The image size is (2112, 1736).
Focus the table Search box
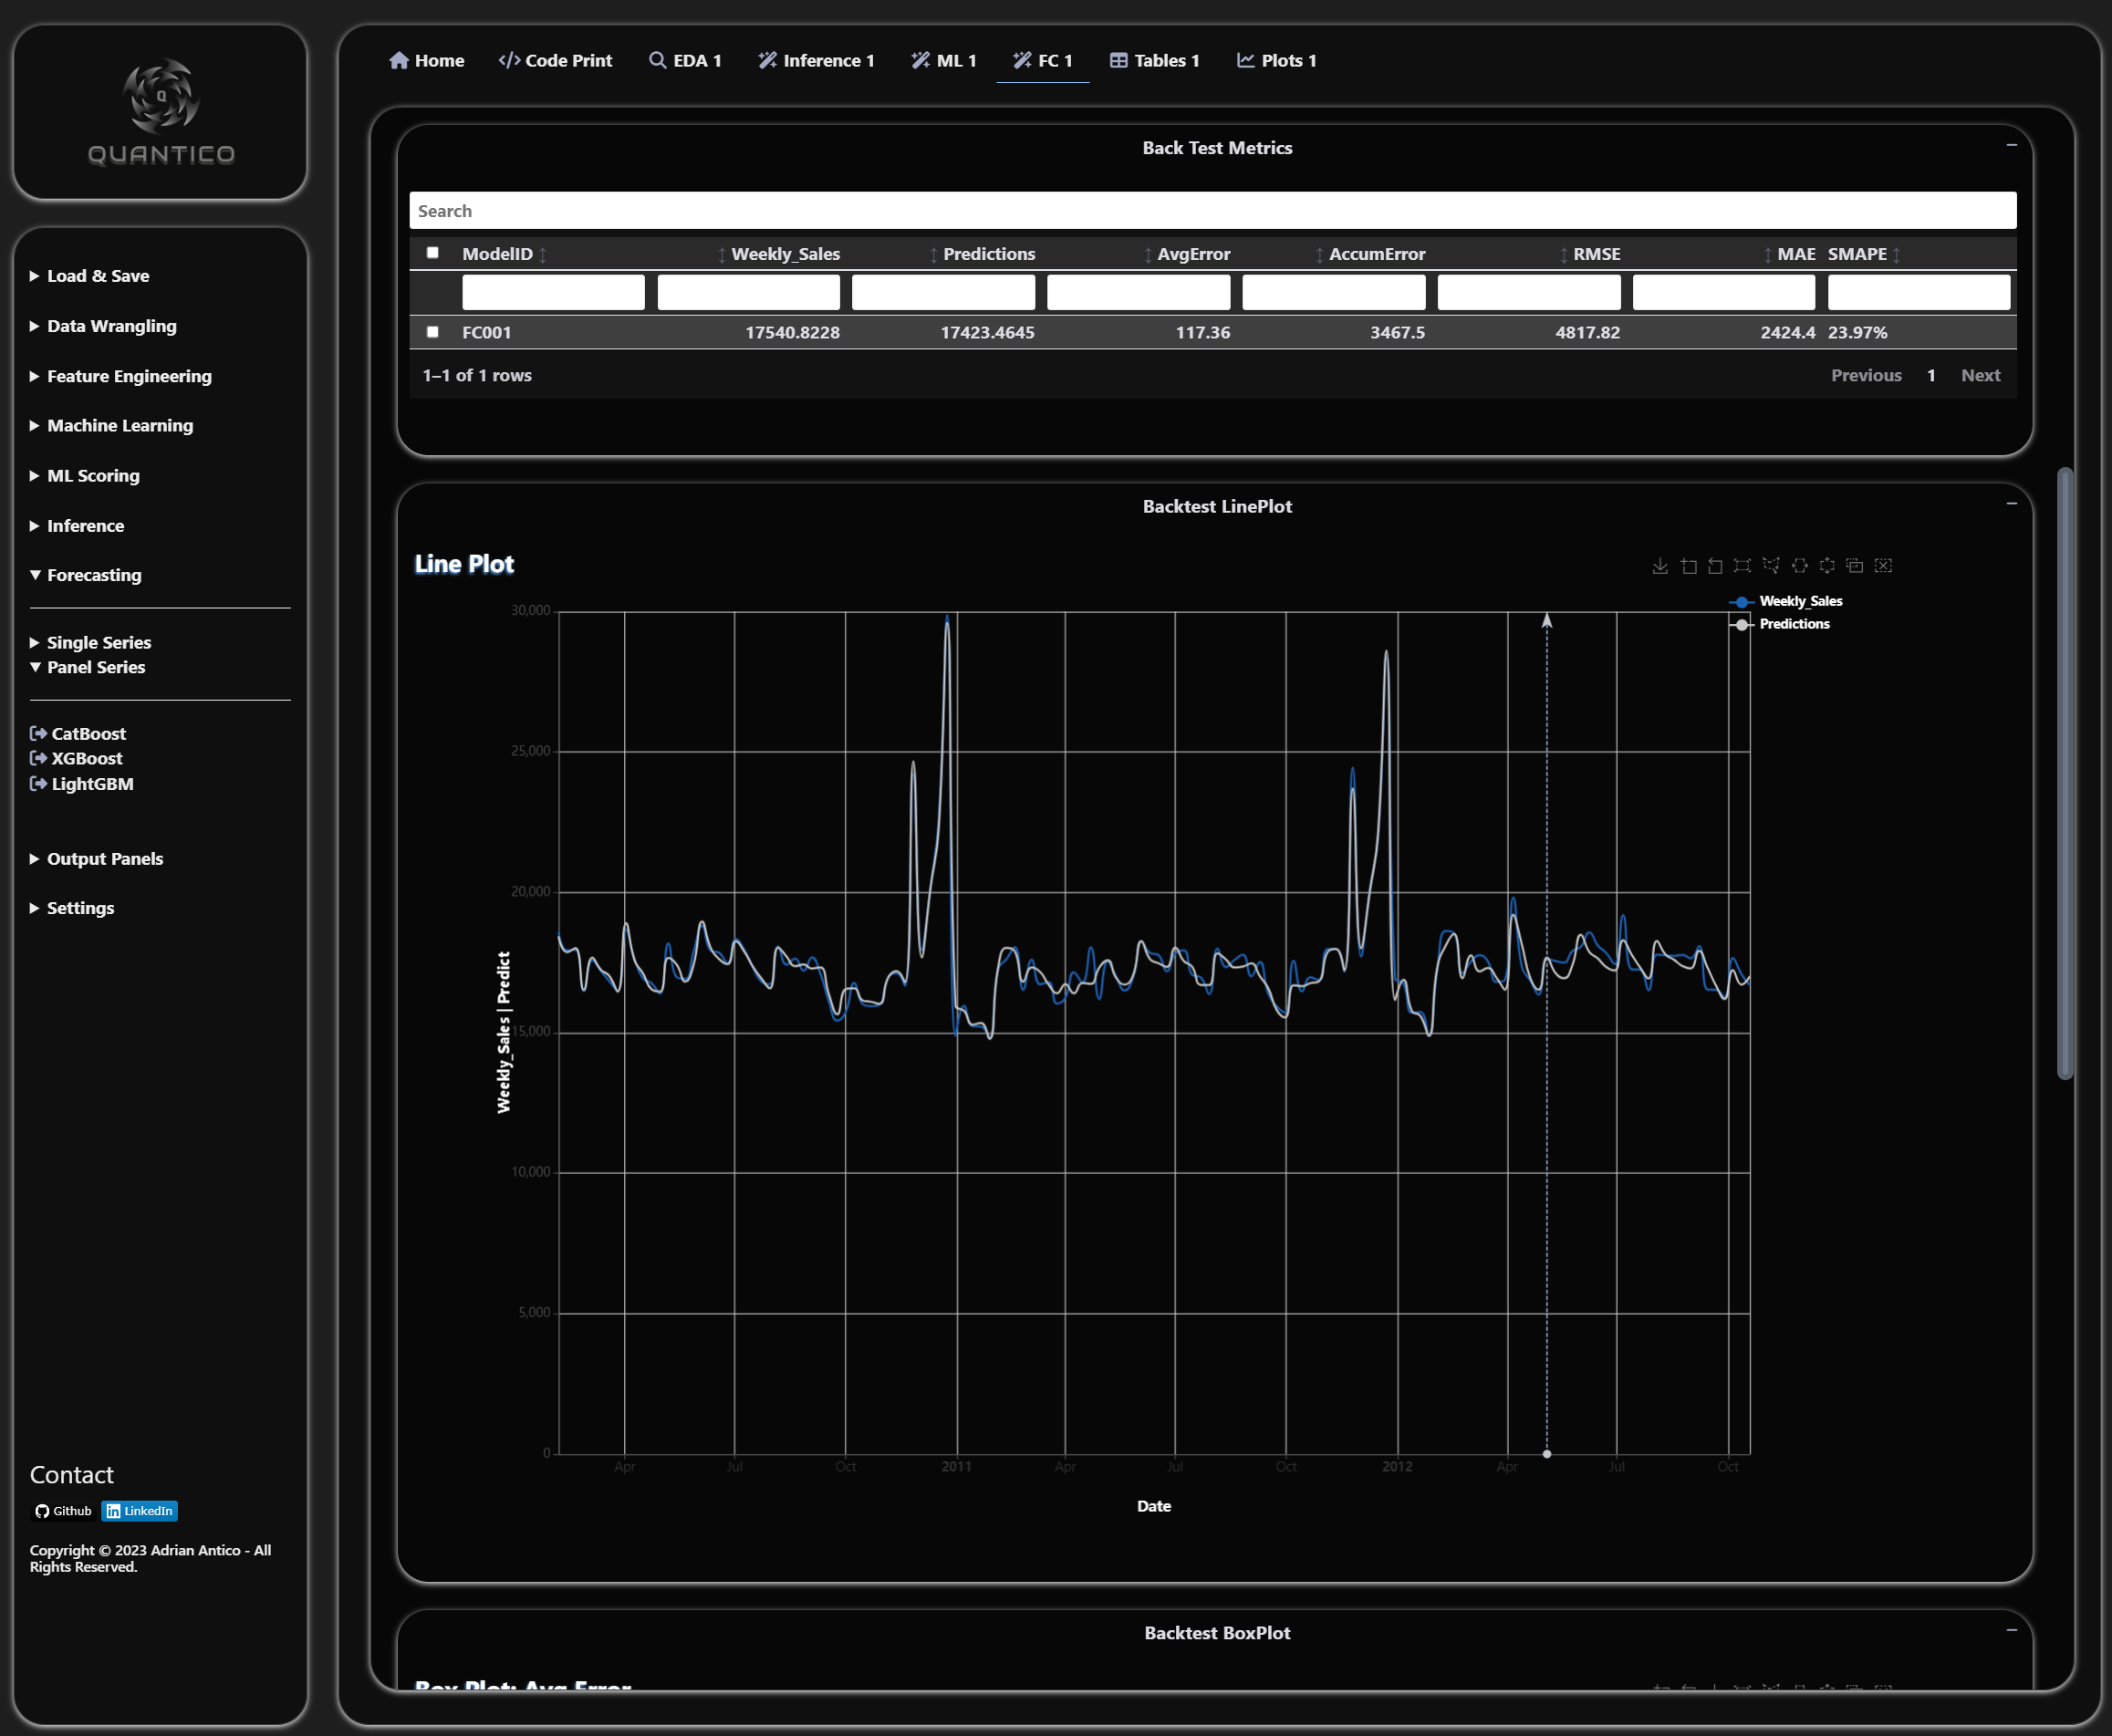coord(1212,211)
